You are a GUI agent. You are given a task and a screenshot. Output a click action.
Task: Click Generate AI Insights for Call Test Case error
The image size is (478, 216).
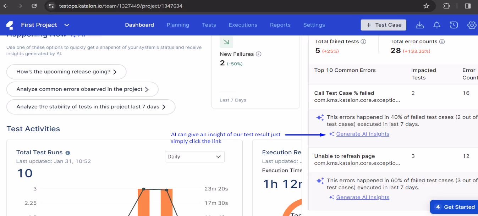click(x=363, y=134)
